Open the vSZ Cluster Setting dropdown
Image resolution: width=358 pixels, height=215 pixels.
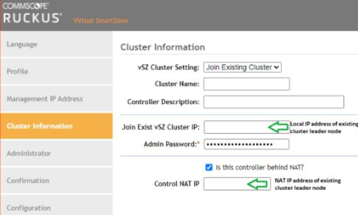[242, 67]
